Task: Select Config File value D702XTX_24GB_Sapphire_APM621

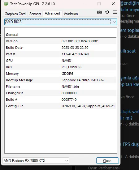Action: pyautogui.click(x=88, y=106)
